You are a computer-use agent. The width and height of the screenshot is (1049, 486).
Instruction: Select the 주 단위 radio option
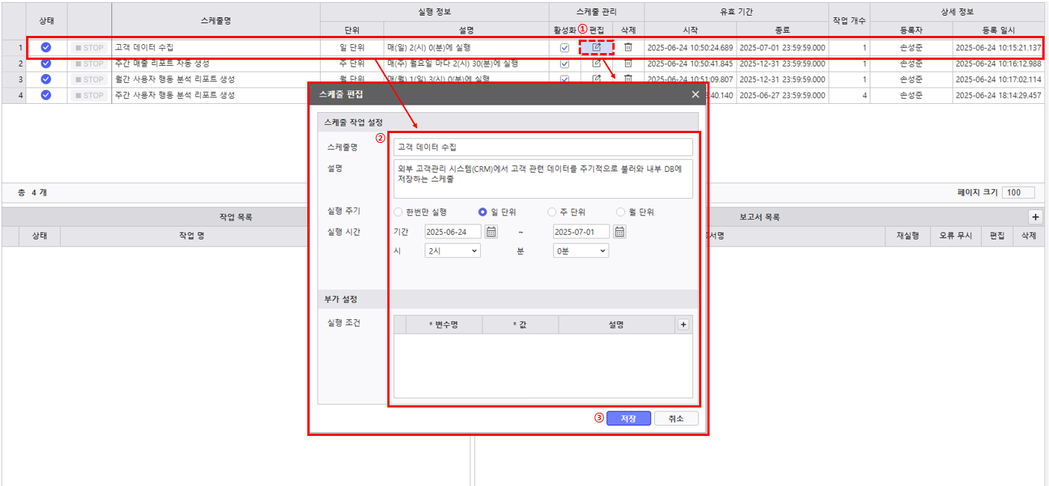pos(552,212)
